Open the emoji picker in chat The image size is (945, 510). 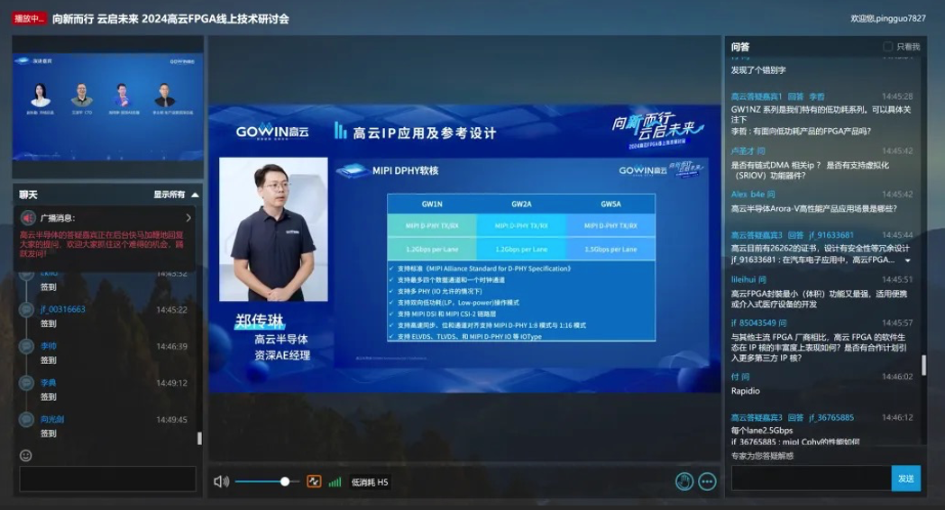tap(26, 456)
